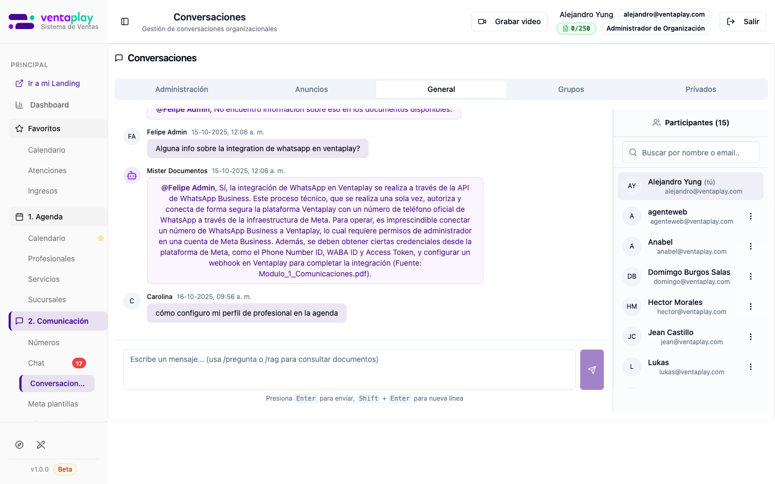Toggle the sidebar collapse icon
The width and height of the screenshot is (775, 484).
tap(125, 22)
